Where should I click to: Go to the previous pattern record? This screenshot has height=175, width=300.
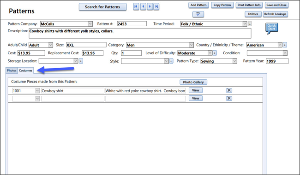click(x=143, y=6)
